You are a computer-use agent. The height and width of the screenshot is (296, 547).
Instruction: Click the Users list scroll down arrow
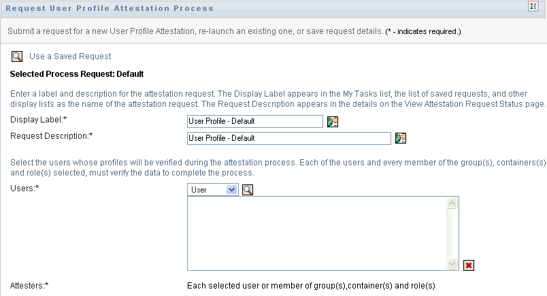[x=452, y=264]
